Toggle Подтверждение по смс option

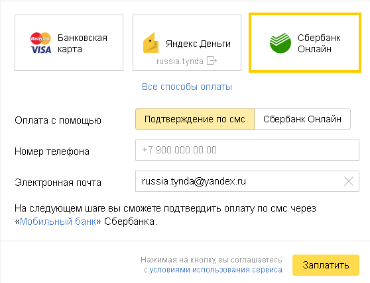point(195,119)
